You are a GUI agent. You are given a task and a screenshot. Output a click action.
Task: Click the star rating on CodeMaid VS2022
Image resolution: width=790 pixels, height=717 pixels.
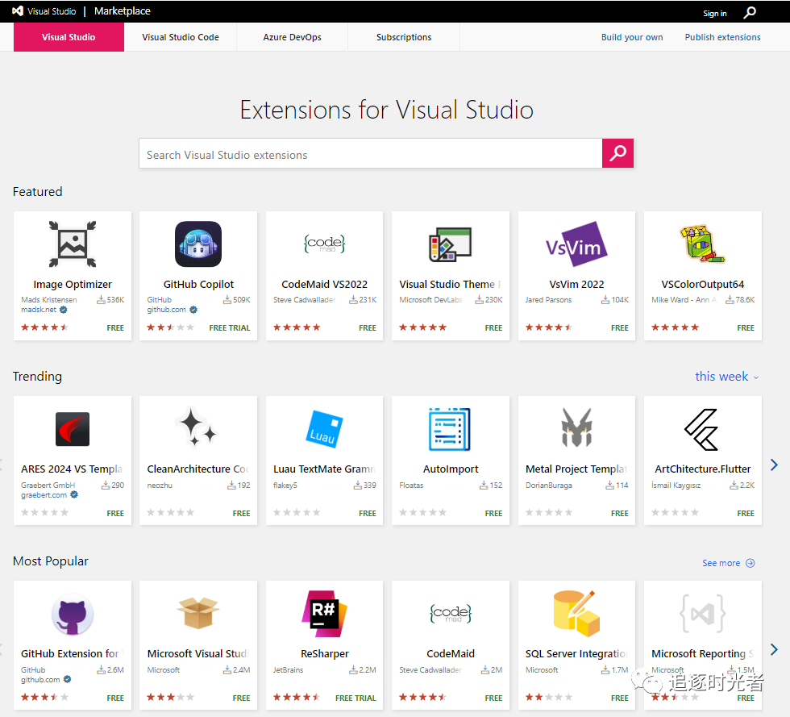click(297, 327)
